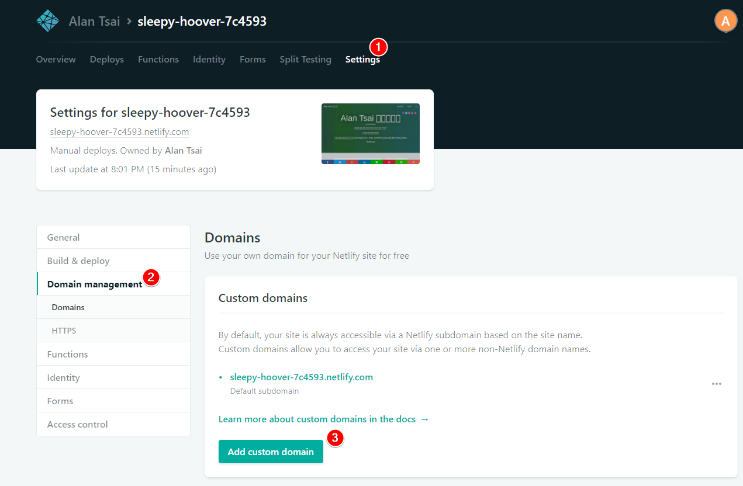Click the 'Custom domains' heading
Viewport: 743px width, 486px height.
click(x=263, y=298)
